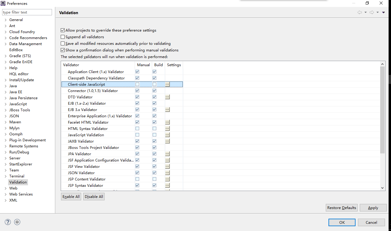Viewport: 391px width, 231px height.
Task: Expand the Maven preferences category
Action: [6, 122]
